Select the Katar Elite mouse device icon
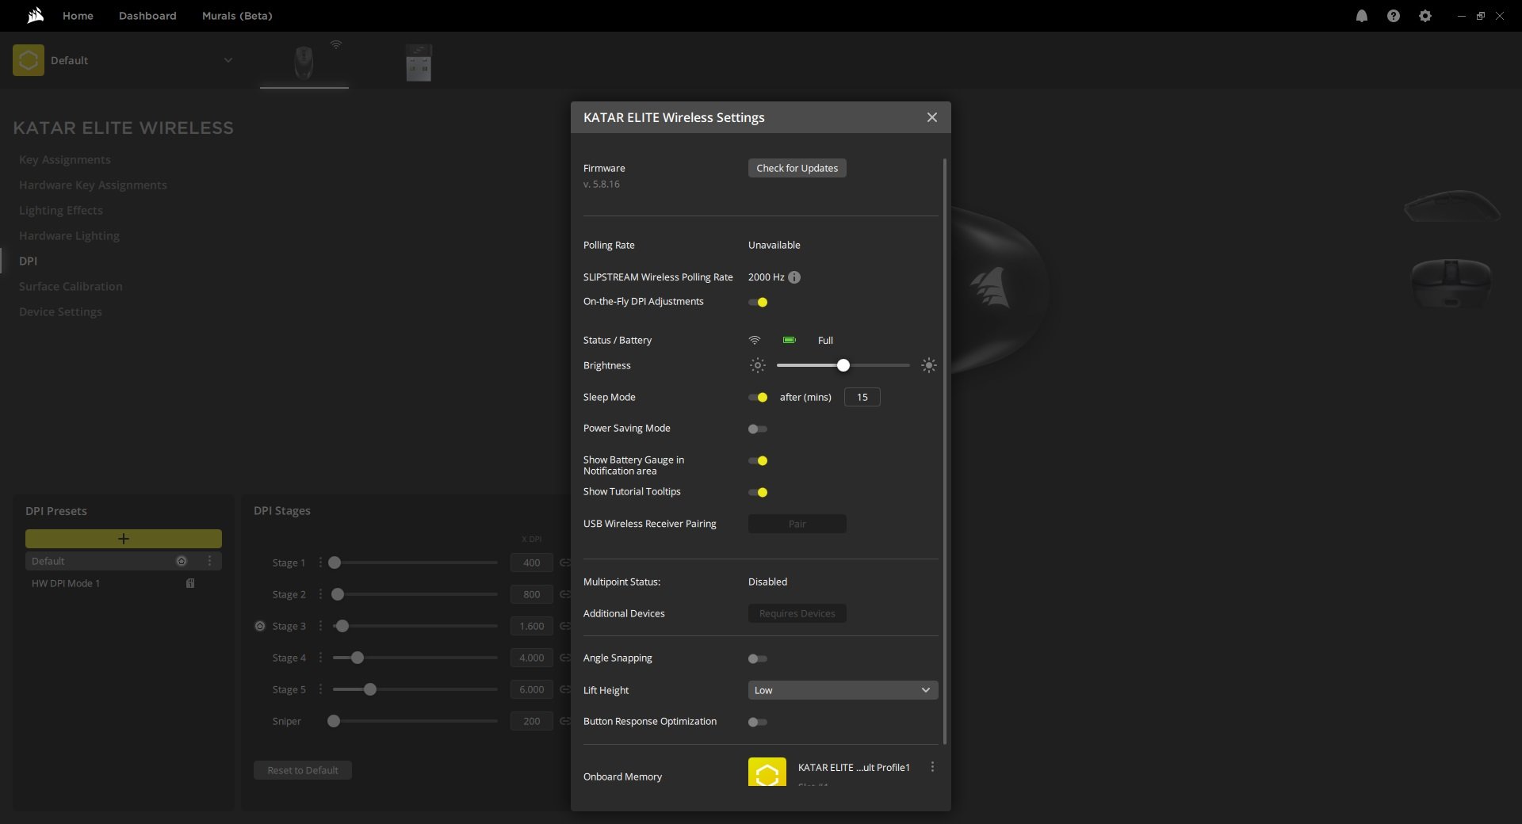The height and width of the screenshot is (824, 1522). tap(304, 63)
